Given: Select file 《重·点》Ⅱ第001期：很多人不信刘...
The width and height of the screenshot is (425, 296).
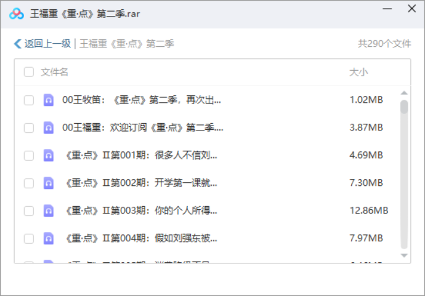Looking at the screenshot, I should [x=140, y=156].
